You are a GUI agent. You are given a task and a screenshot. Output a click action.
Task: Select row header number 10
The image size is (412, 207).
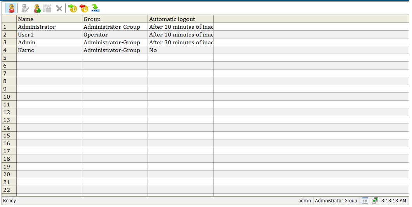click(x=9, y=97)
